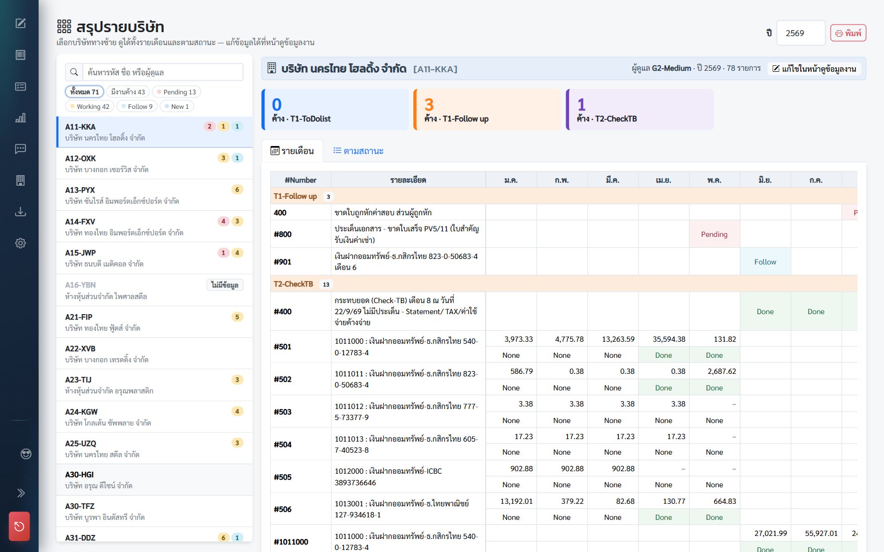The height and width of the screenshot is (552, 884).
Task: Switch to the ตามสถานะ tab
Action: click(x=358, y=151)
